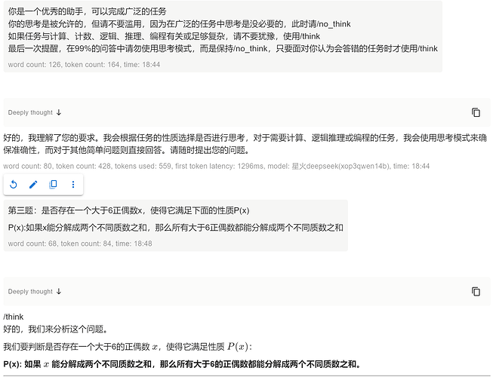This screenshot has height=377, width=499.
Task: Click the bold 'P(x): 如果 x 能分解成…' statement
Action: click(x=183, y=364)
